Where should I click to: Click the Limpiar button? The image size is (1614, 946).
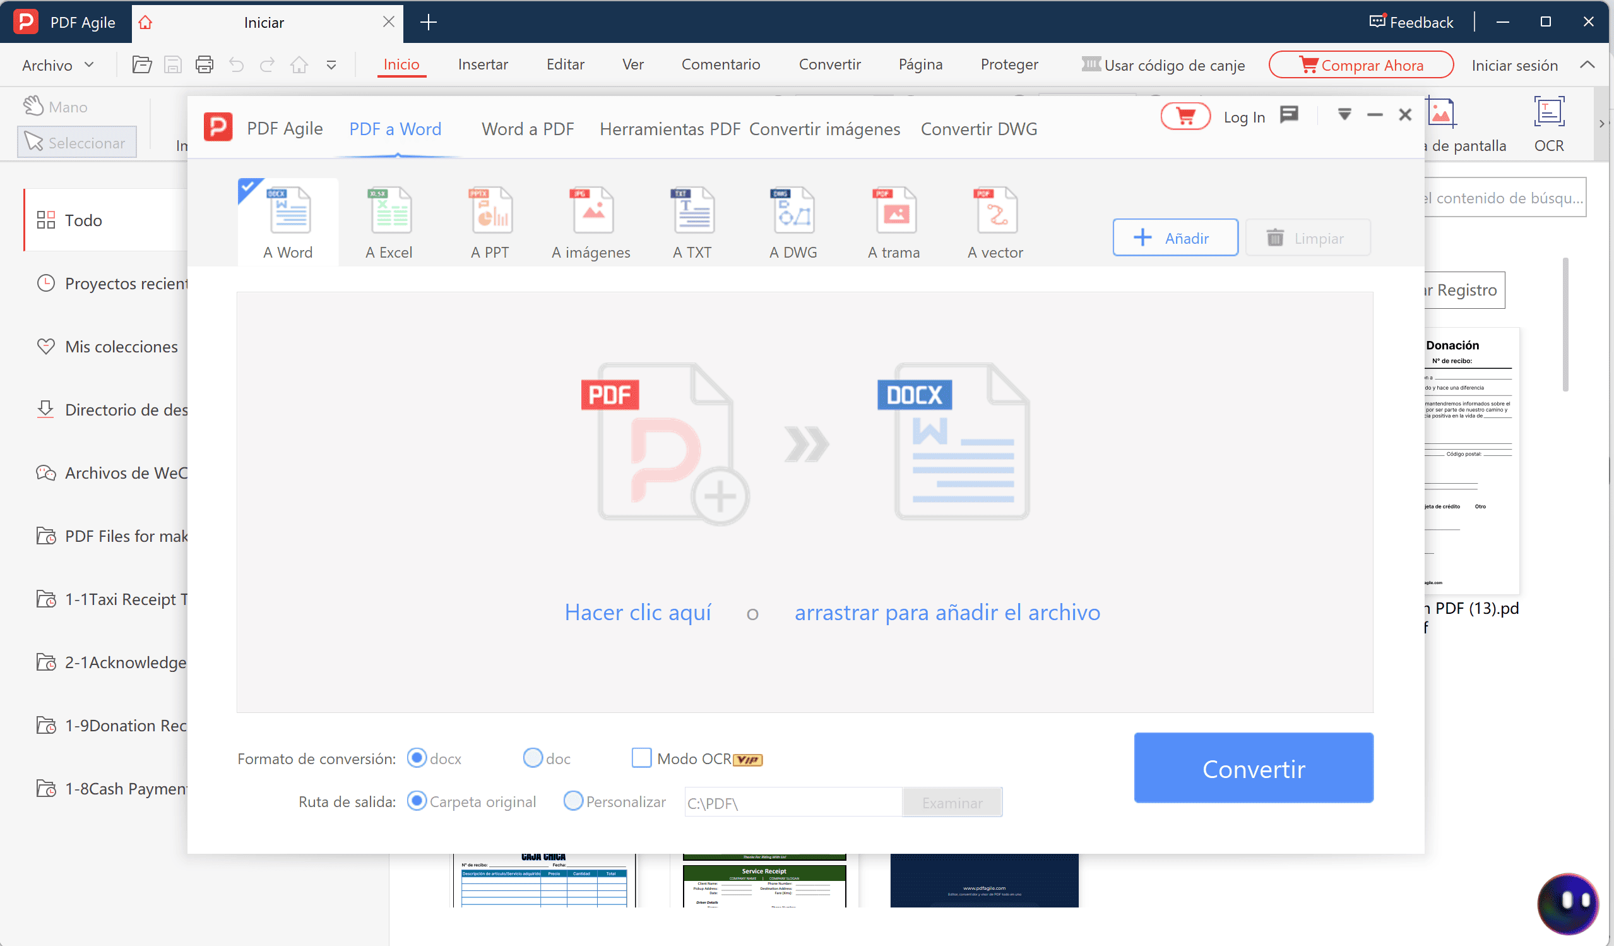pos(1308,238)
